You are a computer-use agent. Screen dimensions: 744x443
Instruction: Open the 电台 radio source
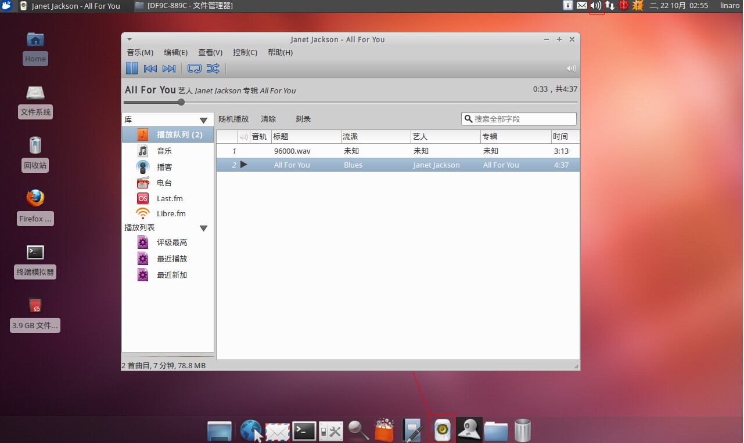tap(164, 183)
